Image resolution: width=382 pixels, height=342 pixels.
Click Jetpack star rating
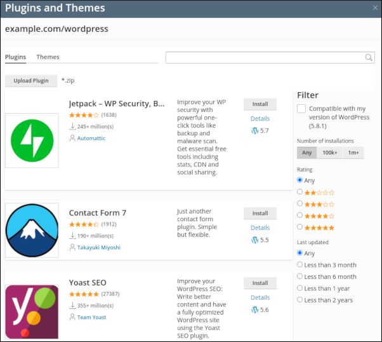[x=84, y=115]
